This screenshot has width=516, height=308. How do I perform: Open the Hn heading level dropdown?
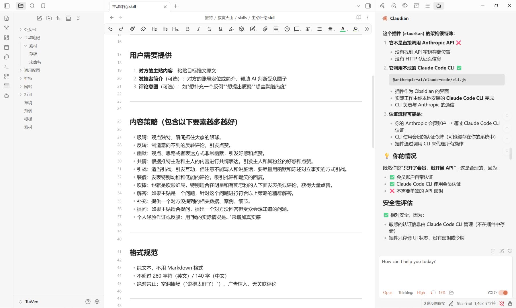coord(175,29)
